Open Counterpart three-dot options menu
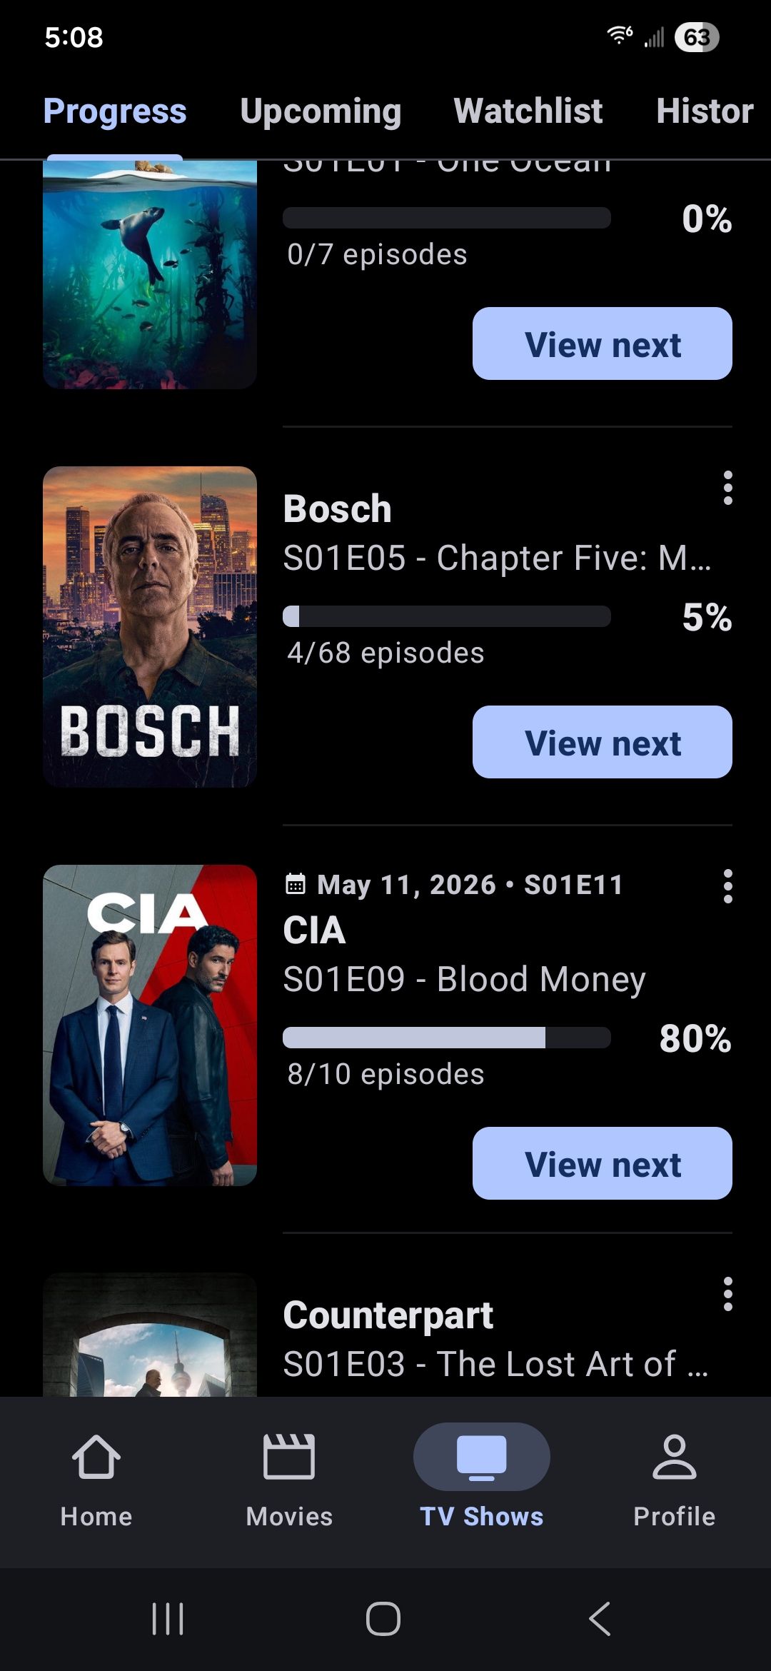Image resolution: width=771 pixels, height=1671 pixels. coord(727,1294)
